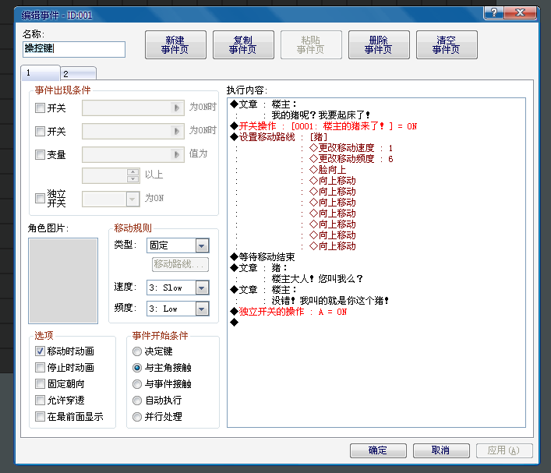Screen dimensions: 551x473
Task: Enable the first 开关 condition checkbox
Action: (40, 108)
